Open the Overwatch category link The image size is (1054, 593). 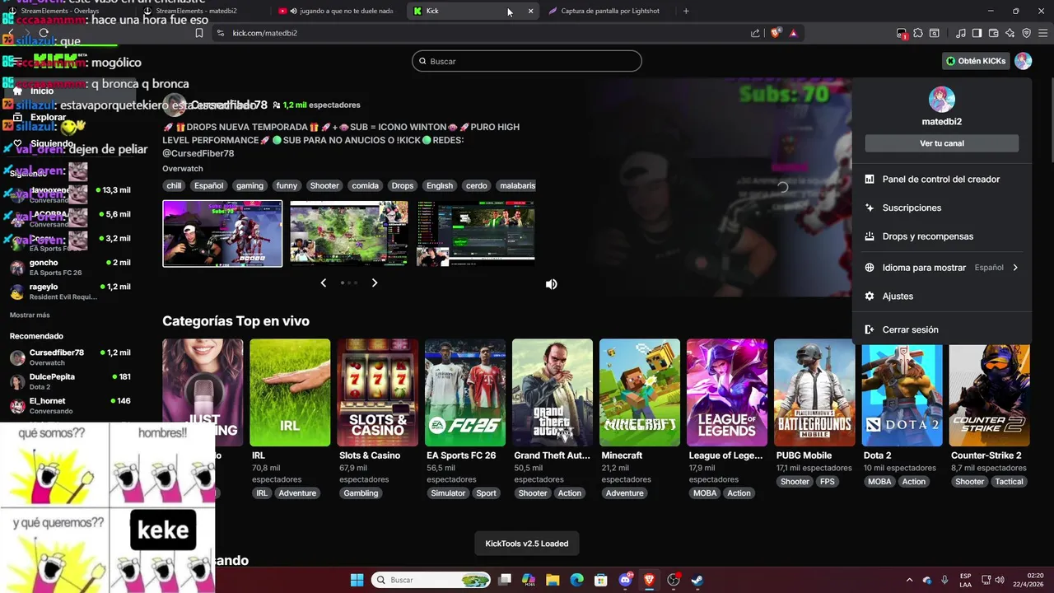[x=183, y=168]
